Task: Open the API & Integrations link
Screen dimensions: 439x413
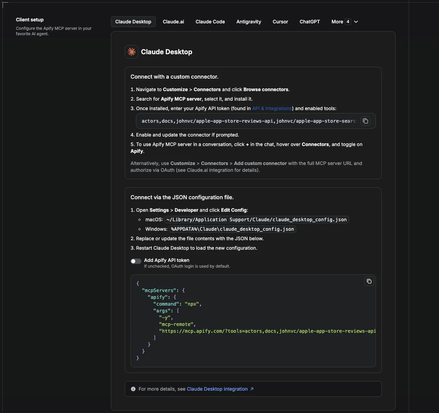Action: click(x=272, y=108)
